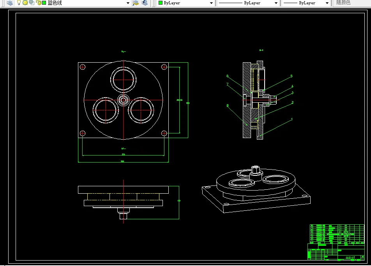Expand the 蓝色线 layer dropdown arrow
371x266 pixels.
[x=128, y=3]
